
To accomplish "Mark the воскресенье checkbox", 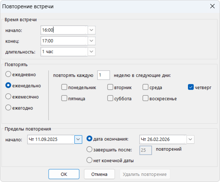I will (146, 98).
